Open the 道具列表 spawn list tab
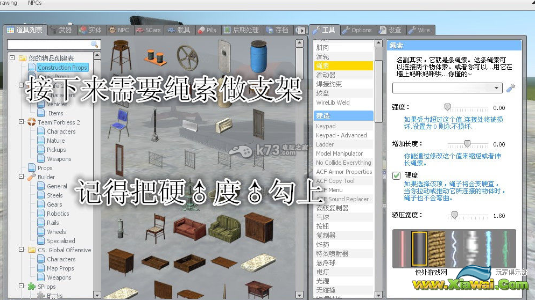This screenshot has height=300, width=535. (25, 30)
